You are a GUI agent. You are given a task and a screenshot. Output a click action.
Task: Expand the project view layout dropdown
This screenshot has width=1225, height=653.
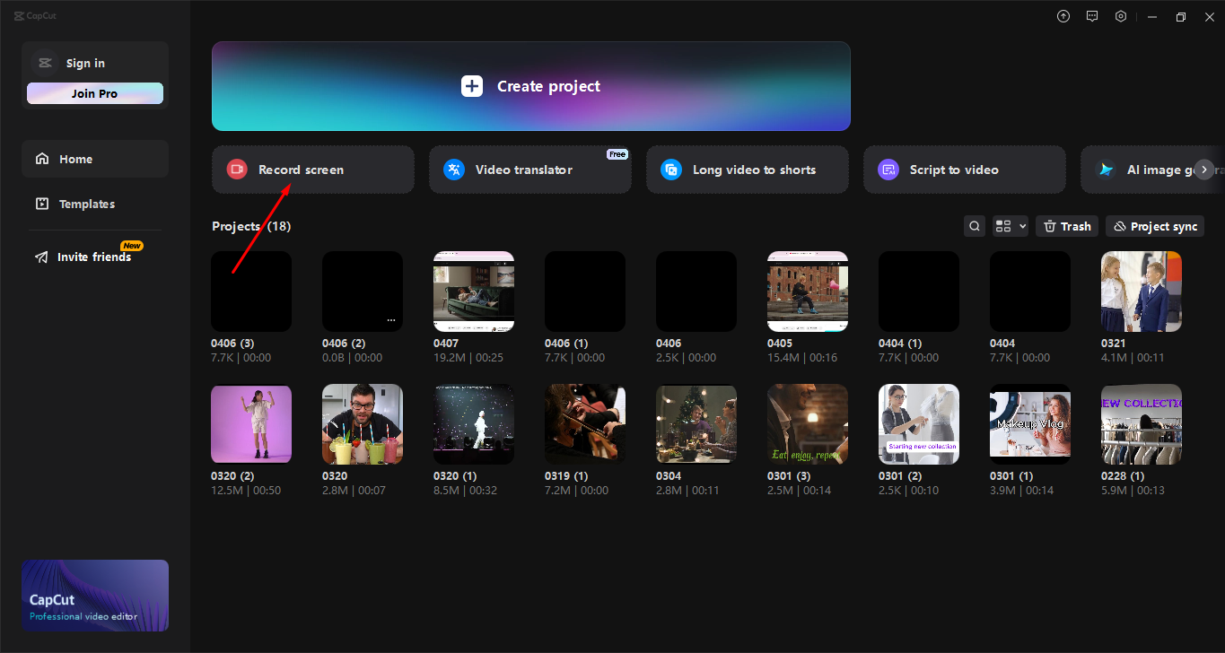(1011, 227)
